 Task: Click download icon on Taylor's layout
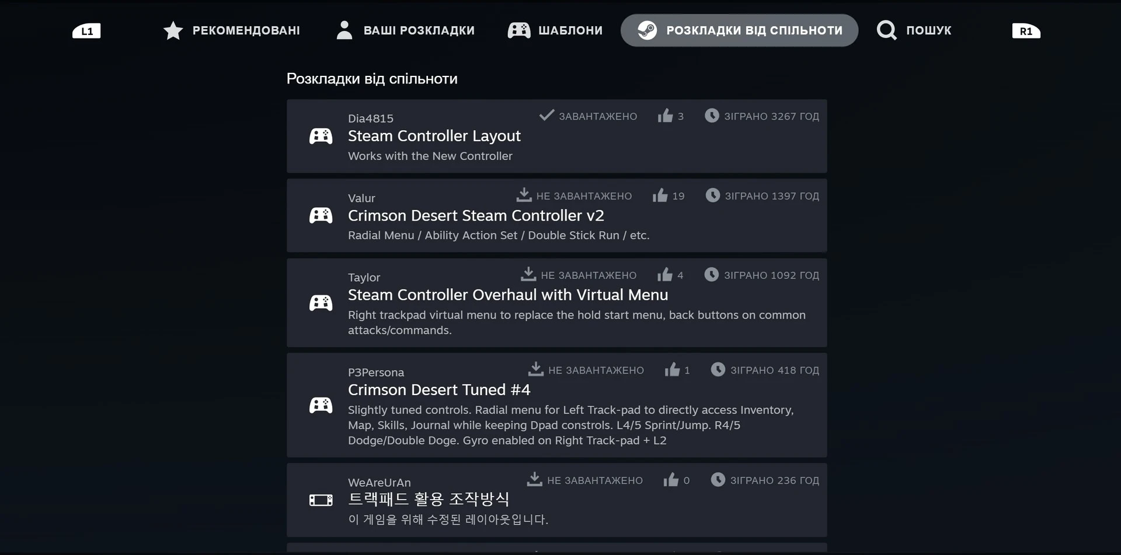pos(528,274)
